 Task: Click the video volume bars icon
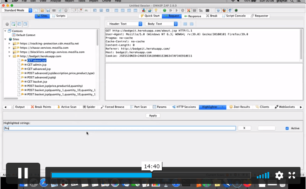pyautogui.click(x=263, y=175)
